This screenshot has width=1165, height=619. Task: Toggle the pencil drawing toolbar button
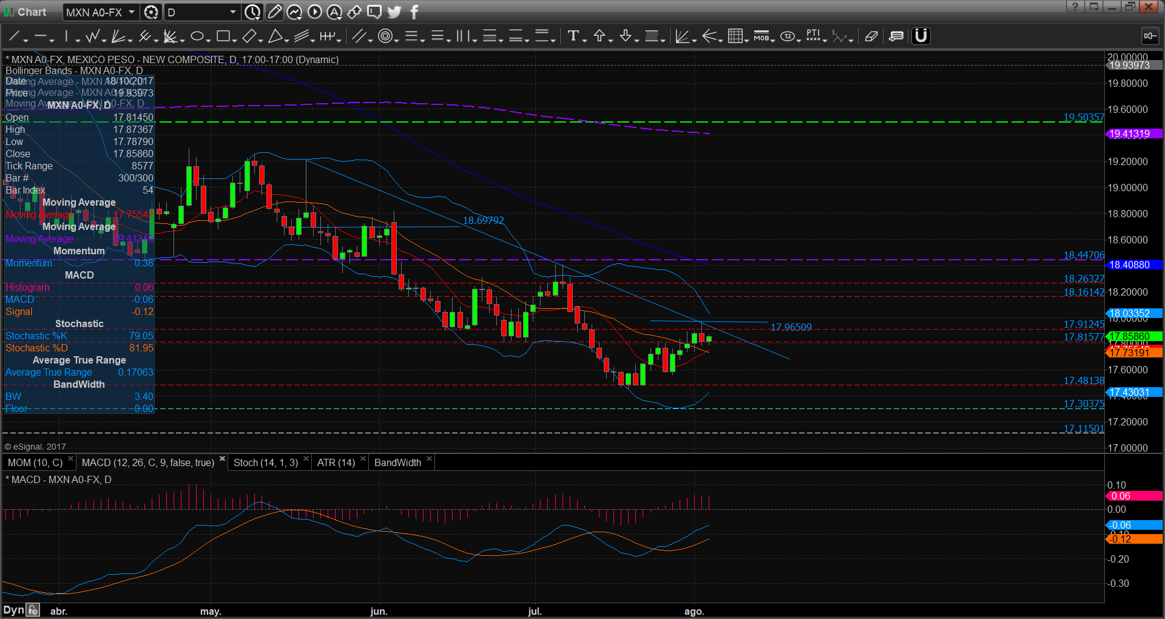click(x=274, y=12)
